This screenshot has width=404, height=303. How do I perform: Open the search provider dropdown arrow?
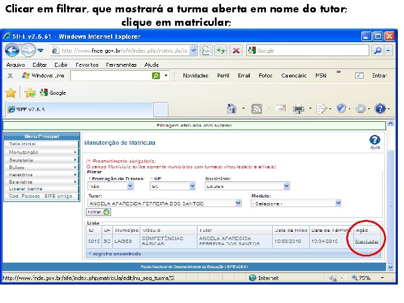pos(388,50)
